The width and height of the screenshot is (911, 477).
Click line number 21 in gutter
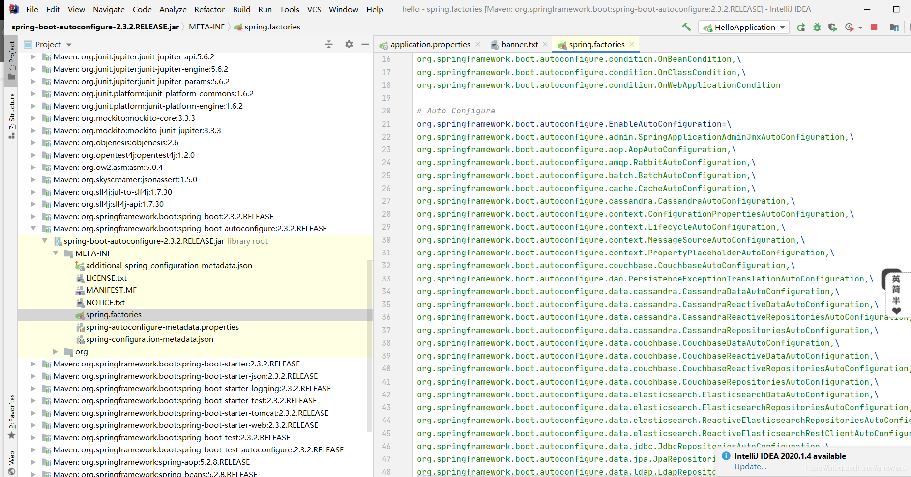click(386, 124)
